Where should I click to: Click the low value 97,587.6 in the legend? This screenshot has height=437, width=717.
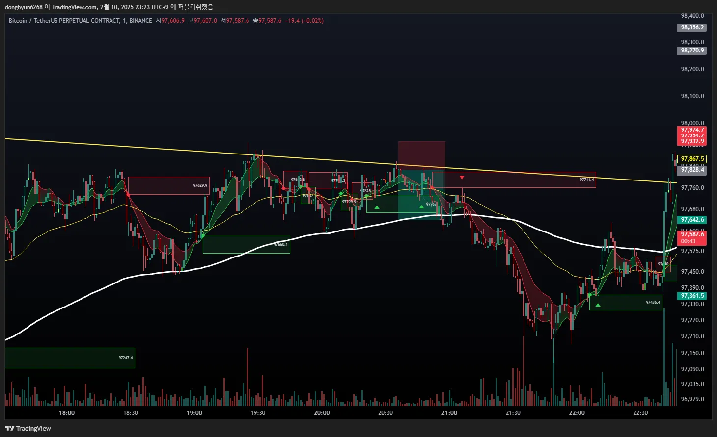[238, 21]
